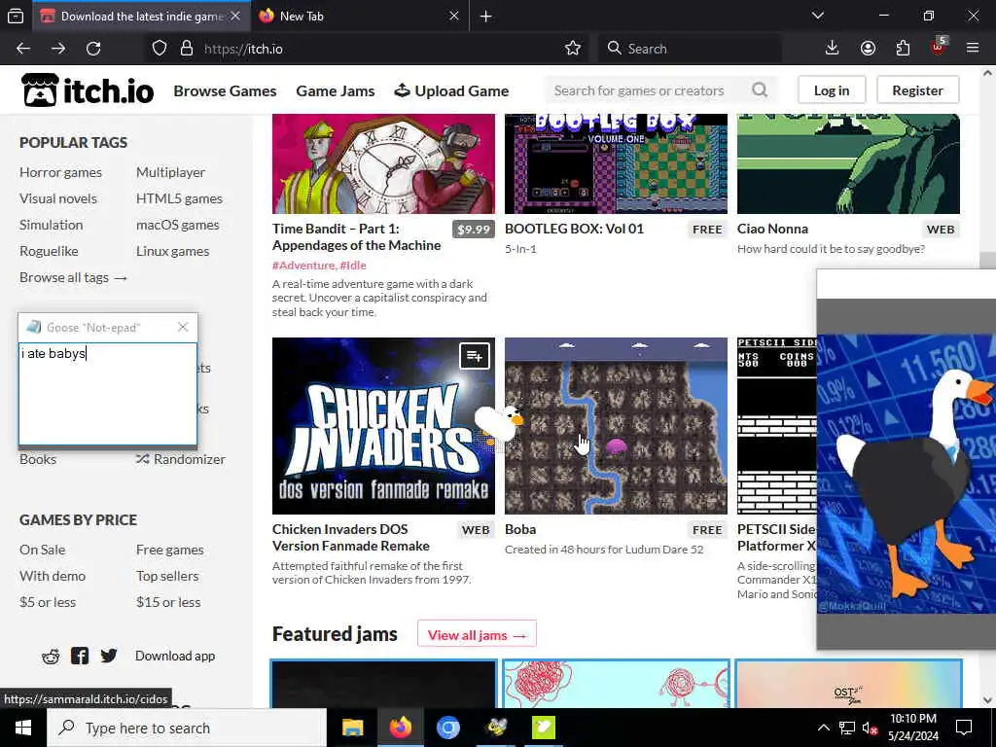This screenshot has width=996, height=747.
Task: Click the green app taskbar icon
Action: pyautogui.click(x=544, y=728)
